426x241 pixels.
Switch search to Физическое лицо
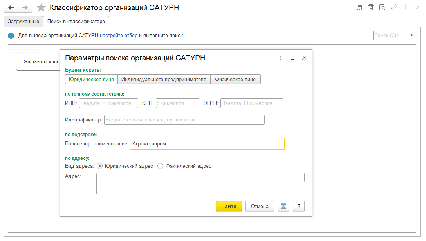pos(235,80)
